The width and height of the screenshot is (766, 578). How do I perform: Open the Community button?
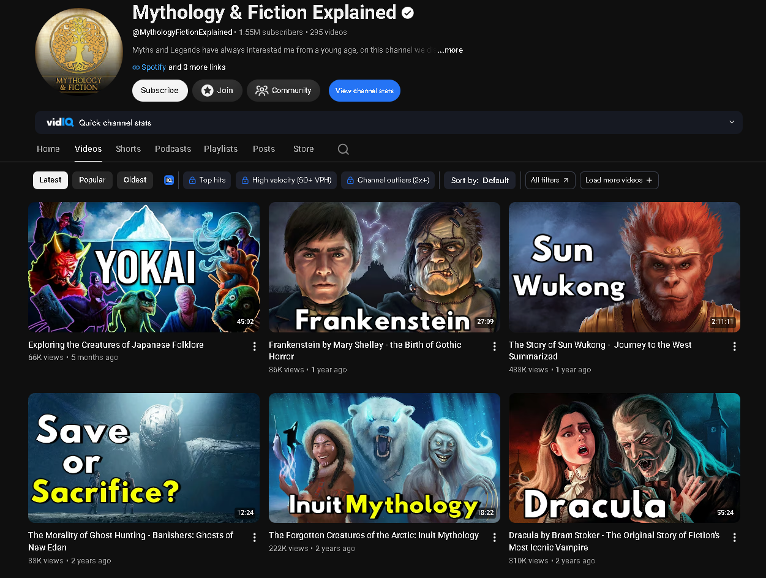click(283, 91)
